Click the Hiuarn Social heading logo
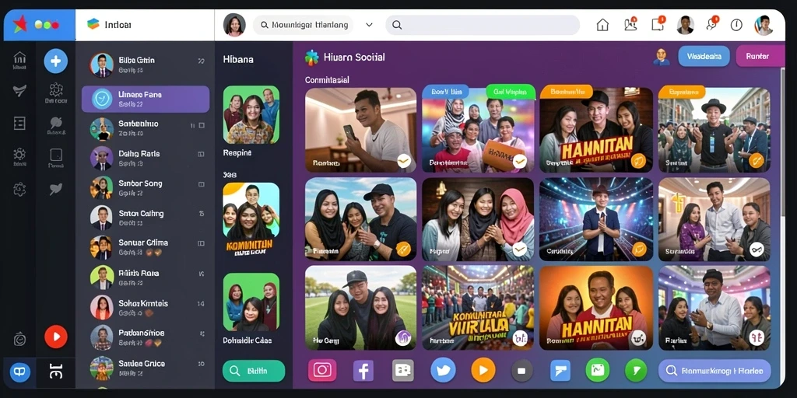This screenshot has height=398, width=797. [x=311, y=58]
